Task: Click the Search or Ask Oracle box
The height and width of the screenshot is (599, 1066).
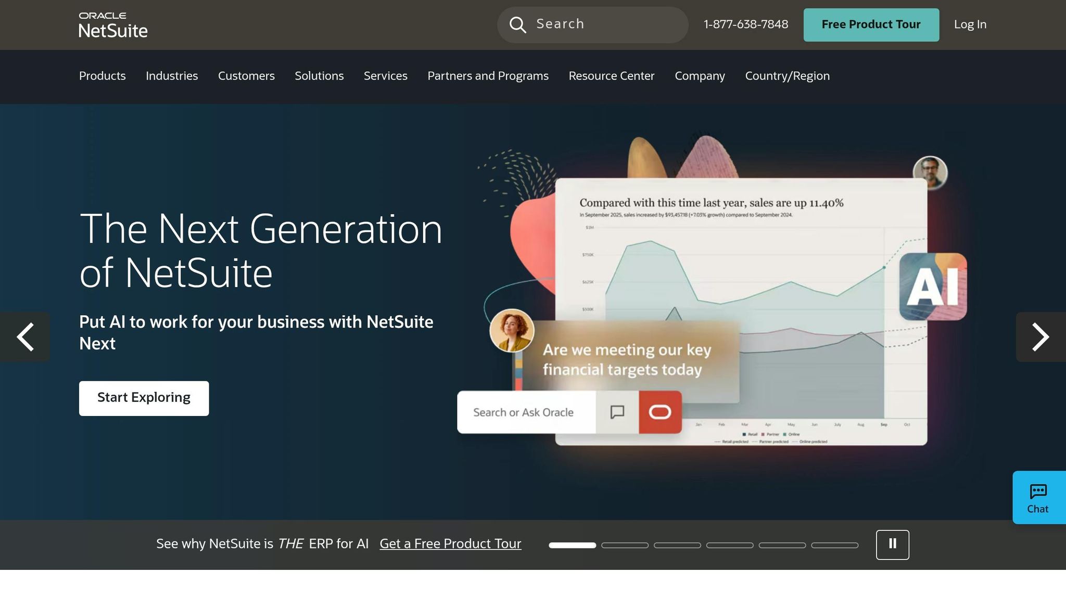Action: pyautogui.click(x=526, y=412)
